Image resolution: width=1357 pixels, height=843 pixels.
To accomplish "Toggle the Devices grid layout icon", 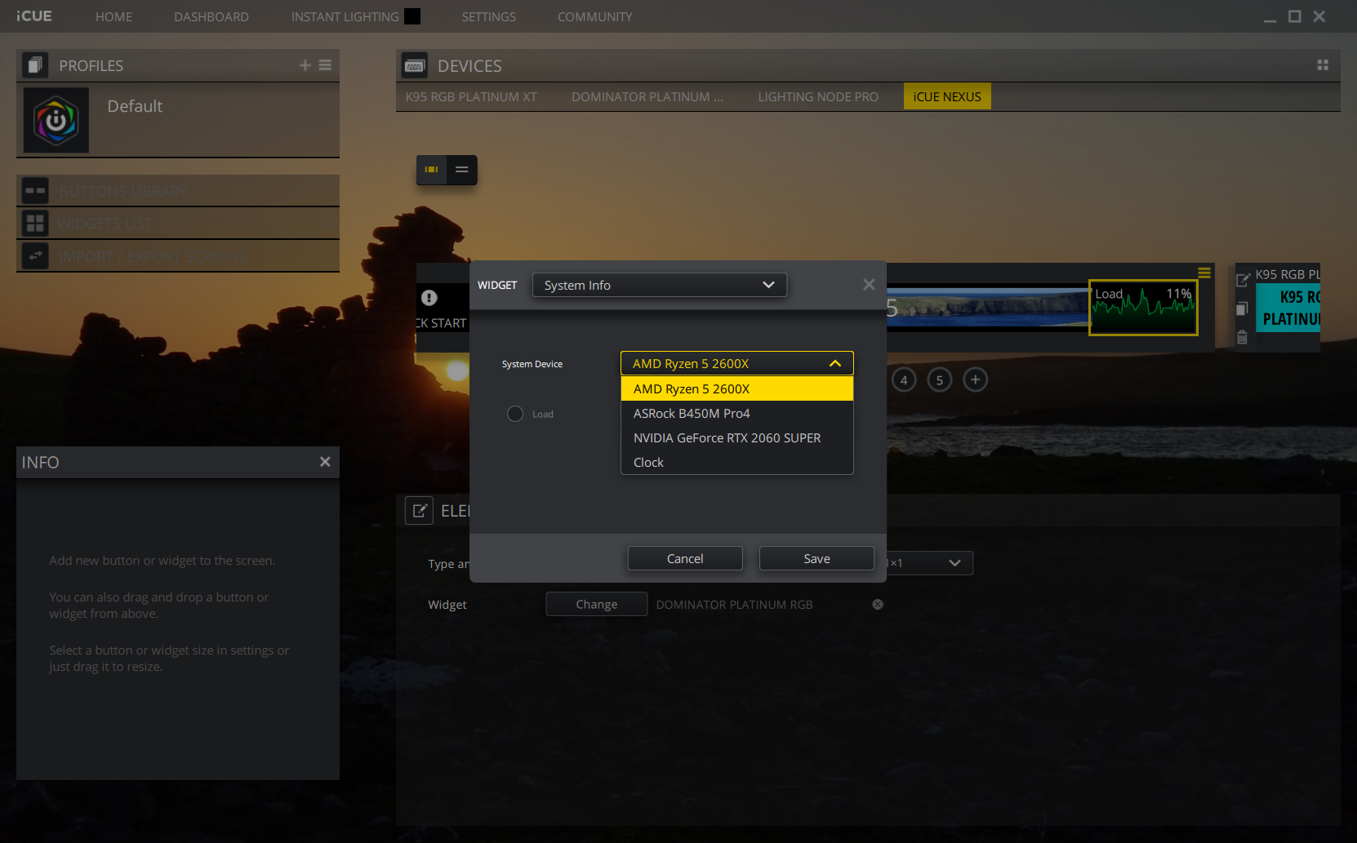I will (1323, 65).
